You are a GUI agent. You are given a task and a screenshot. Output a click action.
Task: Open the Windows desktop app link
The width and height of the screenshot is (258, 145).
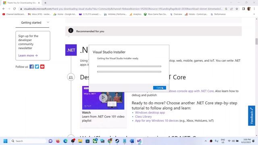click(150, 113)
